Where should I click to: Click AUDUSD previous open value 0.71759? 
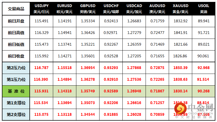click(x=157, y=21)
